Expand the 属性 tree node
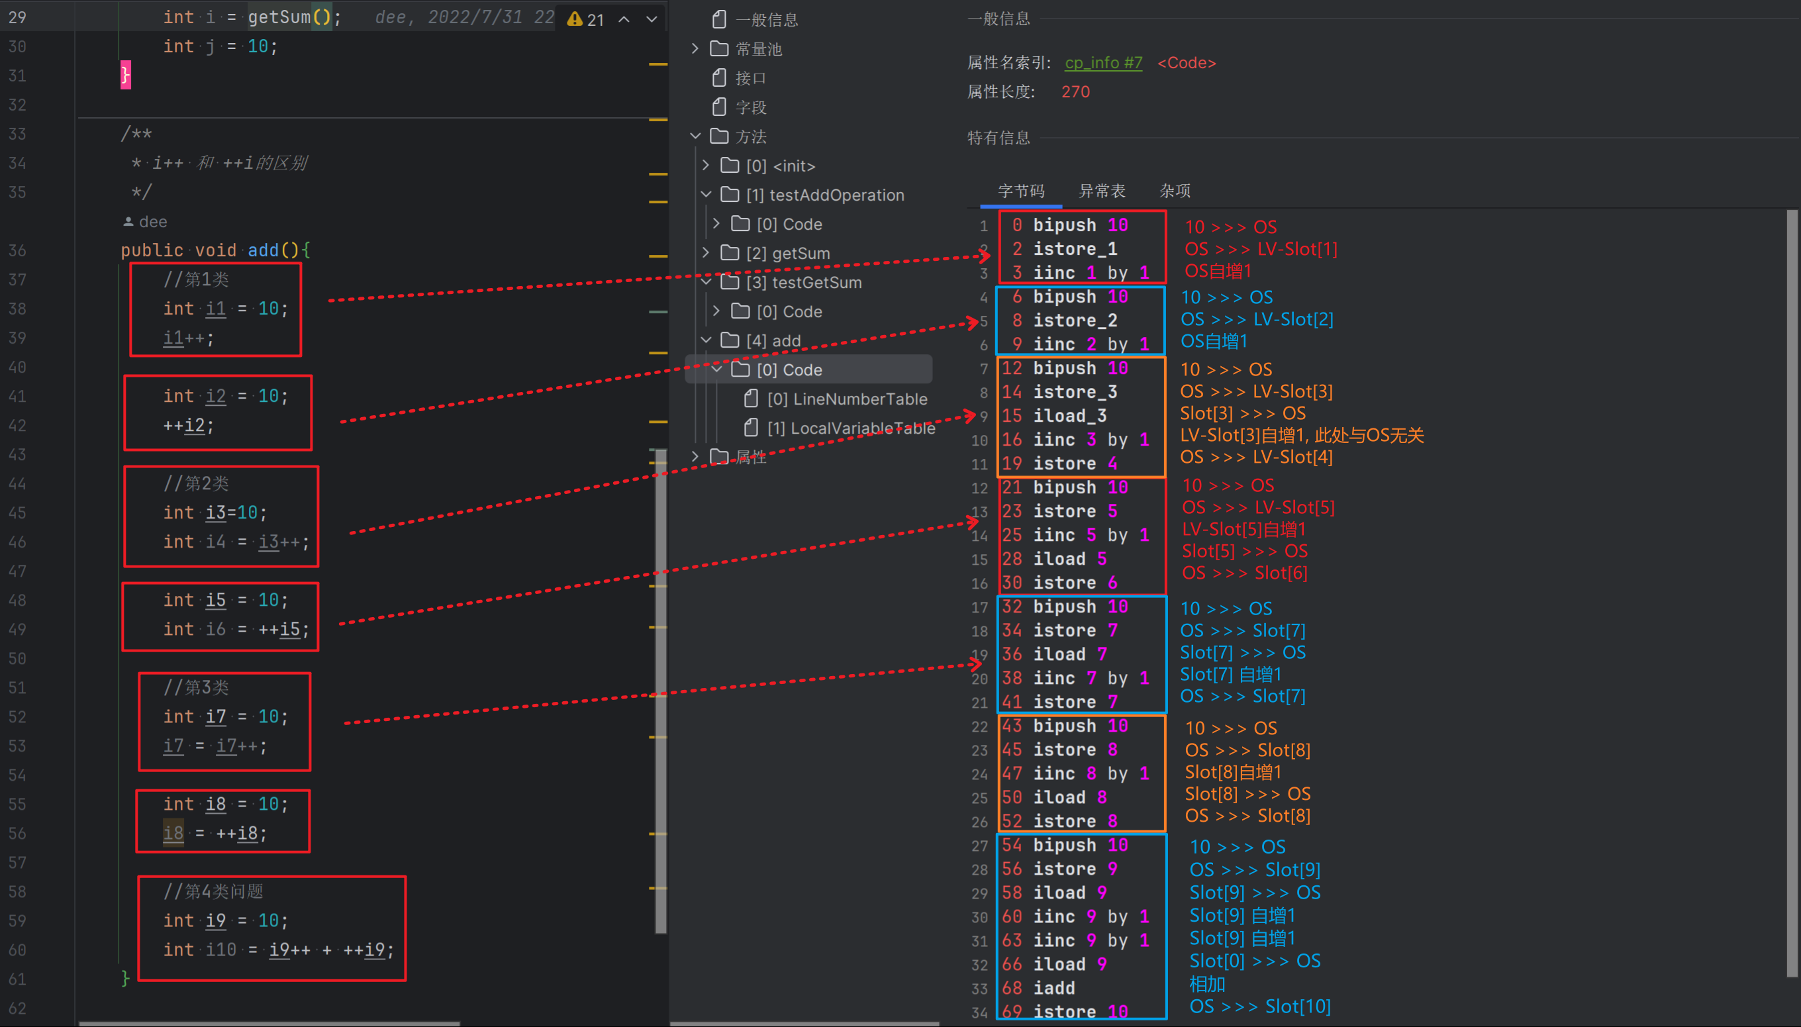Screen dimensions: 1801x1027 [695, 456]
